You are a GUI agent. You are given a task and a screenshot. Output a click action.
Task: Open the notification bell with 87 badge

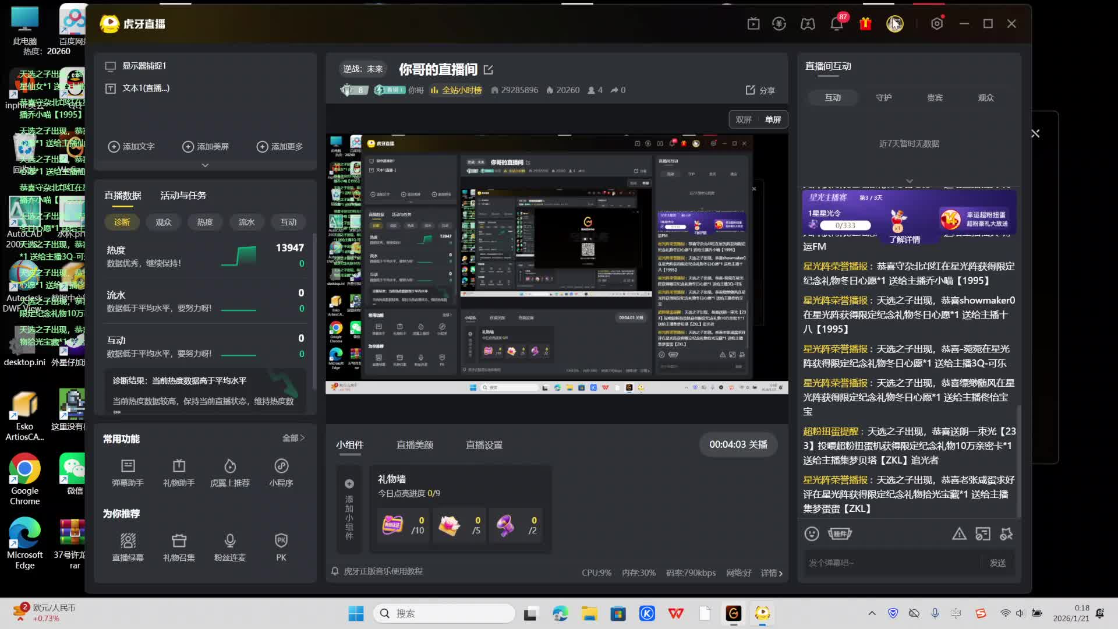pos(837,24)
